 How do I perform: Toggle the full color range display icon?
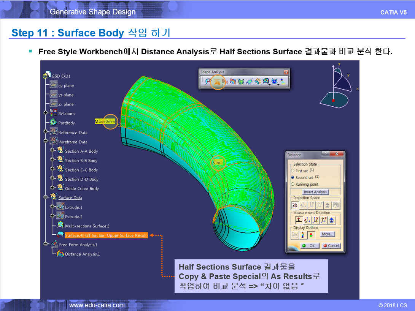pos(303,235)
